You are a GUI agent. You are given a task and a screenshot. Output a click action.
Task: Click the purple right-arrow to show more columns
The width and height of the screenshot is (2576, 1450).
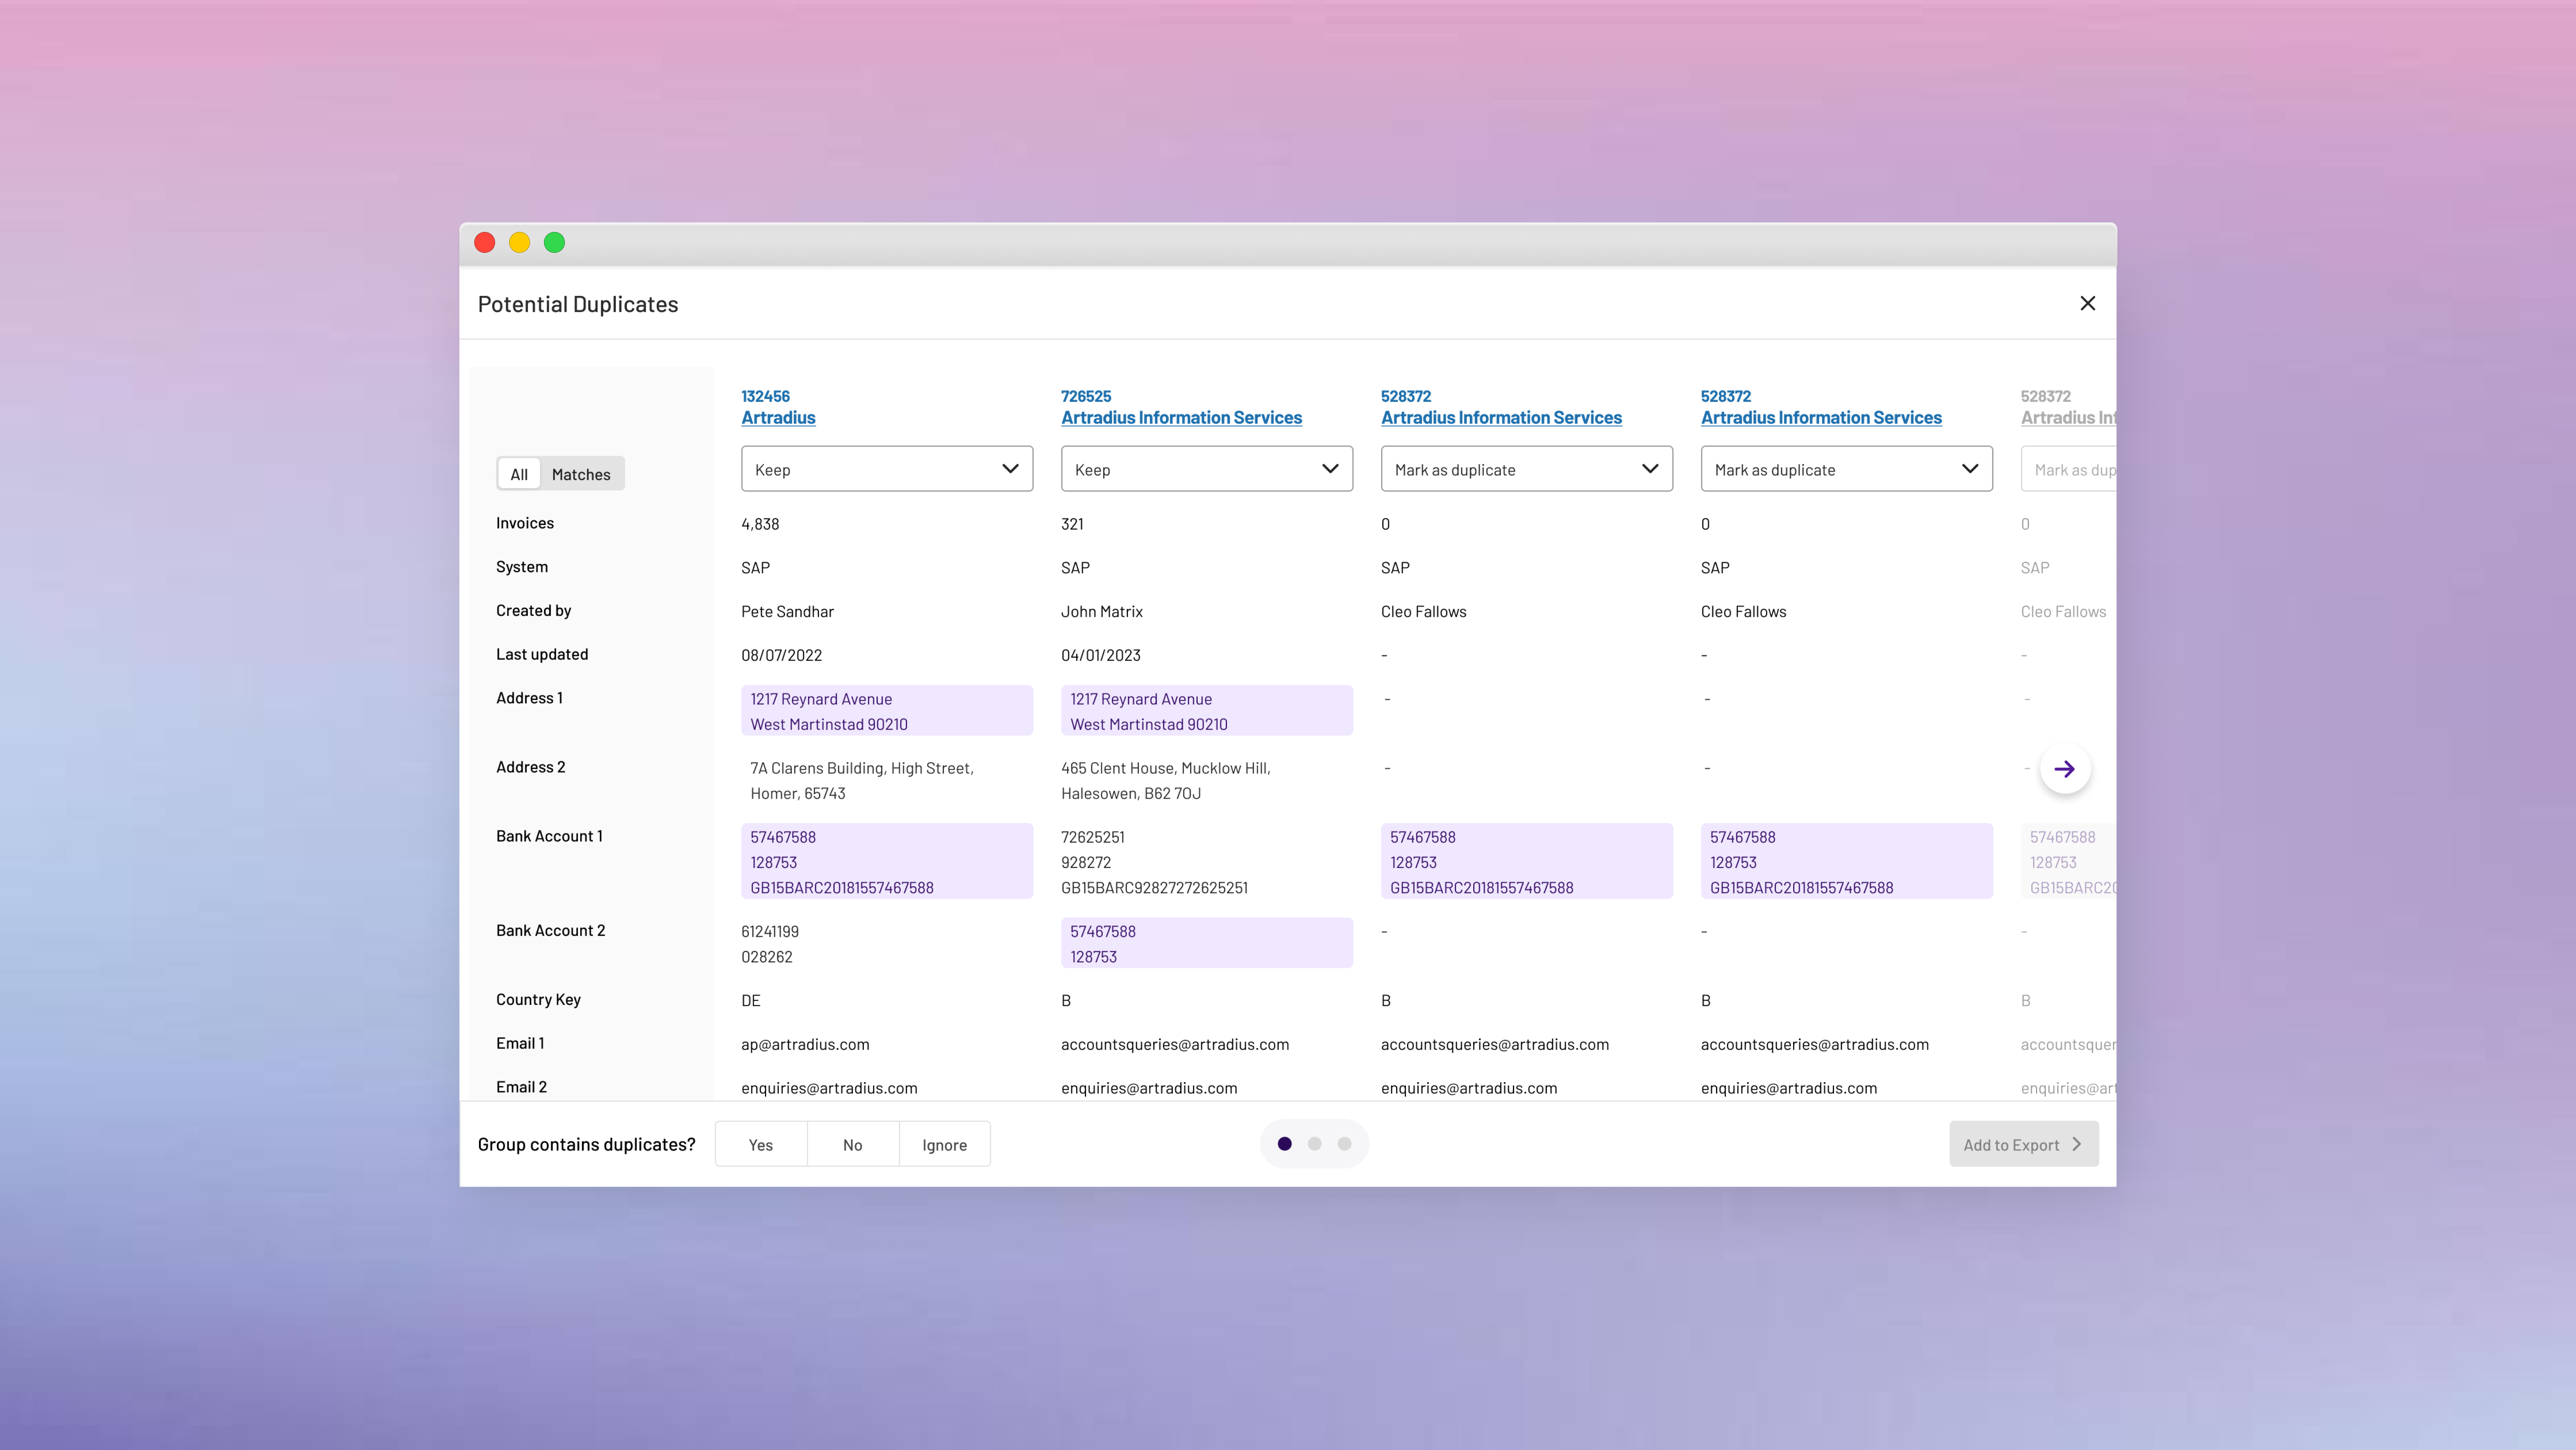(2064, 769)
